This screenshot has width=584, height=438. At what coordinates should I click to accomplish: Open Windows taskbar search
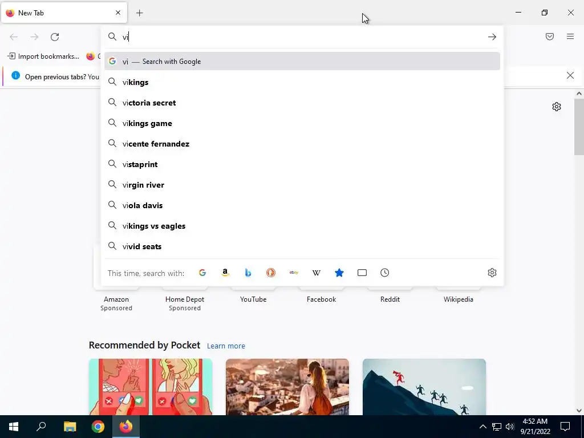(x=41, y=427)
